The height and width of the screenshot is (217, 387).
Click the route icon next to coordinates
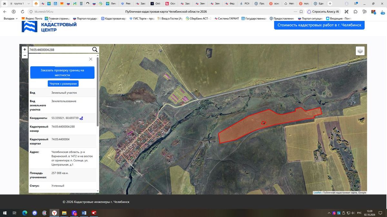(x=81, y=118)
